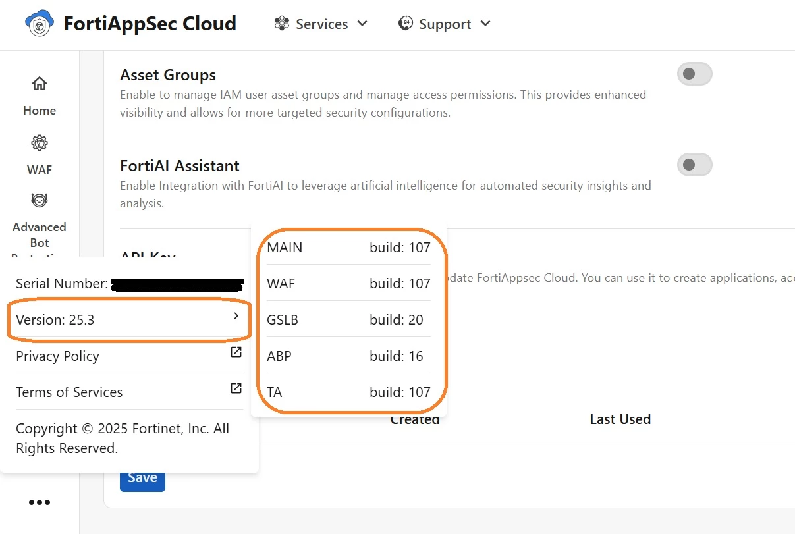Open Privacy Policy external link icon

[x=236, y=352]
